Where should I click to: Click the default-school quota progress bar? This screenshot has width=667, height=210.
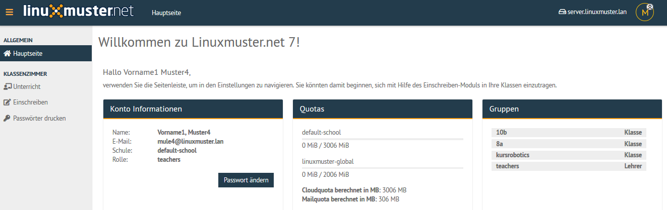tap(382, 139)
